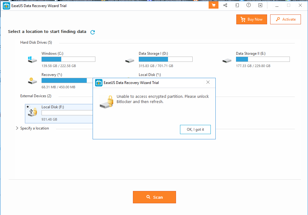Click the Activate button
Image resolution: width=308 pixels, height=215 pixels.
point(286,19)
